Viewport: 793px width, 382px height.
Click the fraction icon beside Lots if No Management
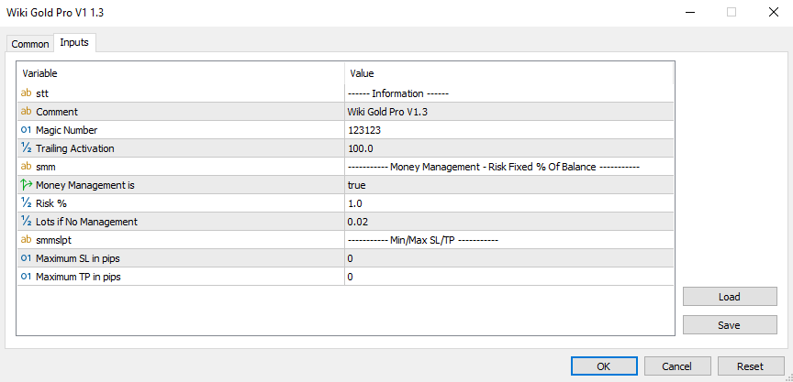coord(26,222)
